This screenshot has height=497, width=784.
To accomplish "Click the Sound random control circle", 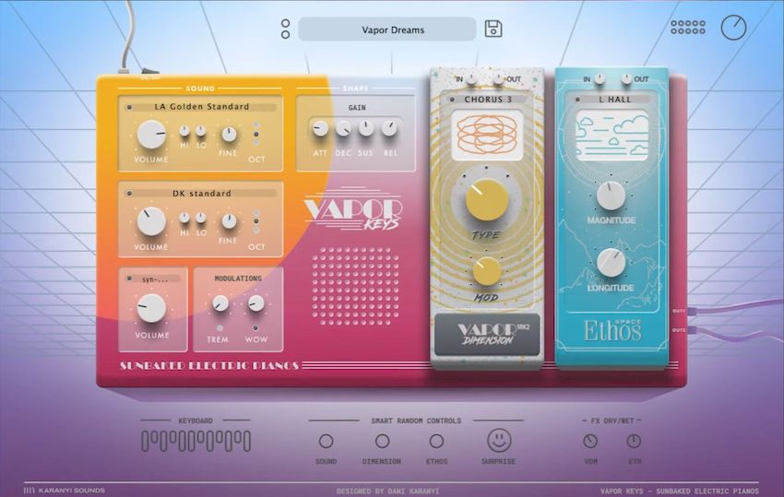I will (x=326, y=441).
